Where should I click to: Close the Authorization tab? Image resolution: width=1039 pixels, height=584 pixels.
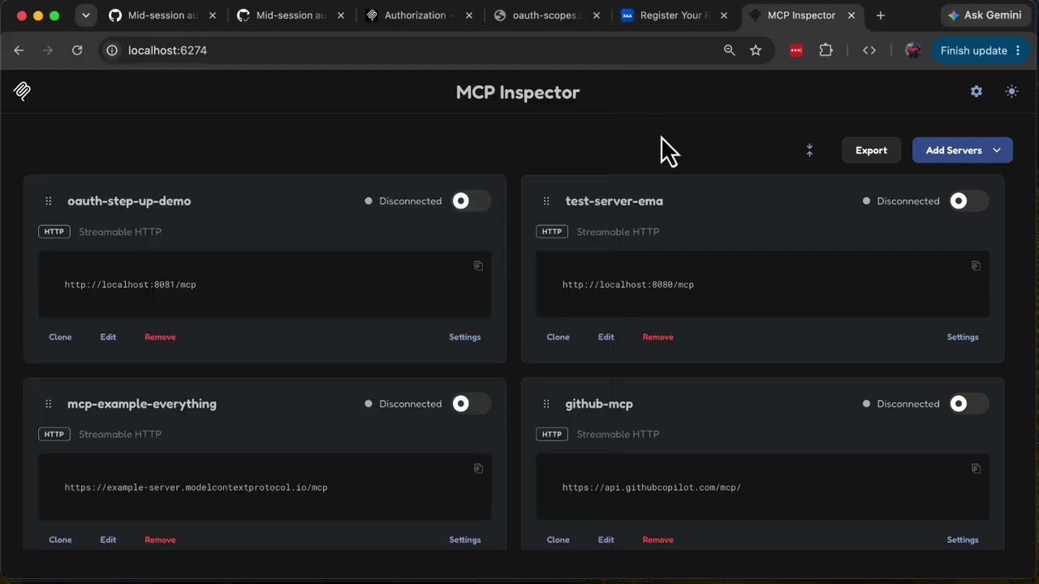468,15
